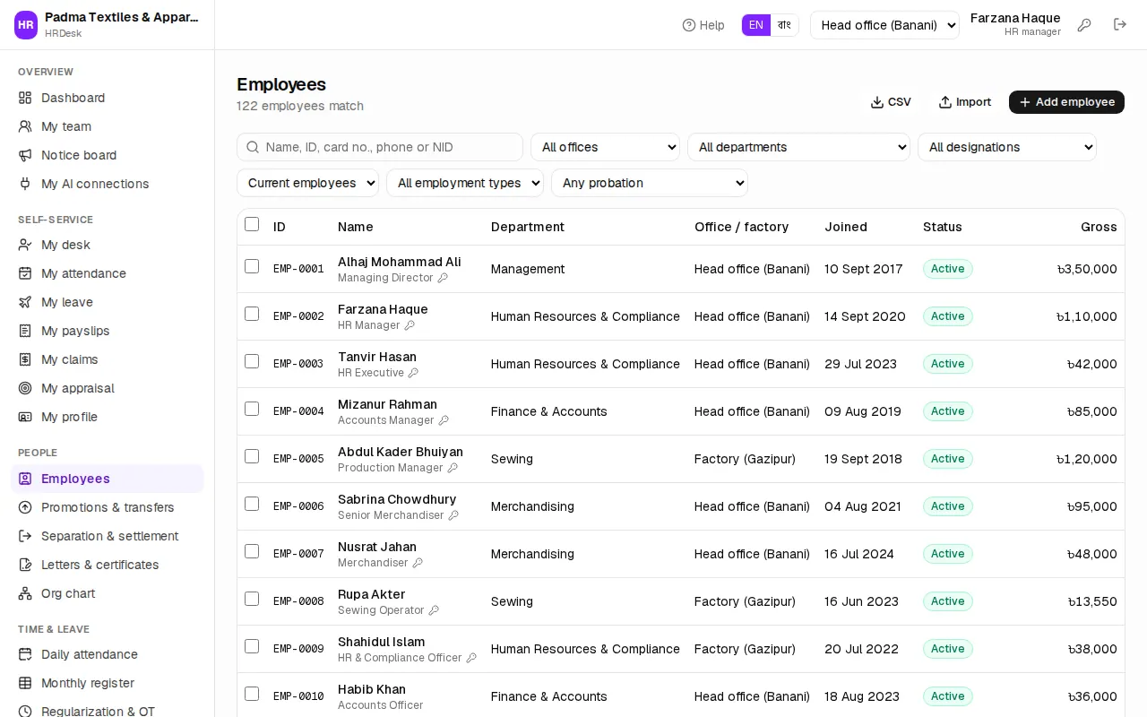Screen dimensions: 1147x717
Task: Select EN language button
Action: click(756, 25)
